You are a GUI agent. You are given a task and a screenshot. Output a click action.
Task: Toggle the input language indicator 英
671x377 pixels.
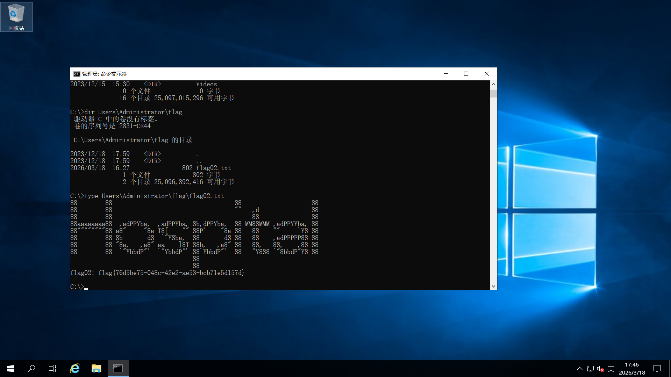pyautogui.click(x=611, y=369)
